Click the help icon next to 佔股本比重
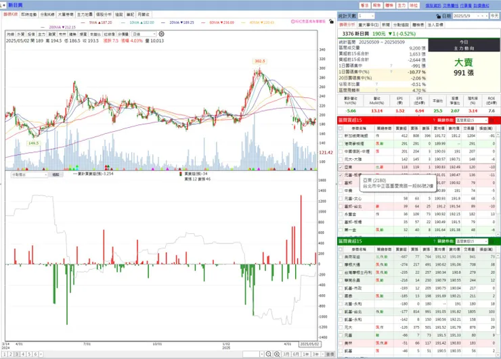This screenshot has width=501, height=359. point(376,85)
